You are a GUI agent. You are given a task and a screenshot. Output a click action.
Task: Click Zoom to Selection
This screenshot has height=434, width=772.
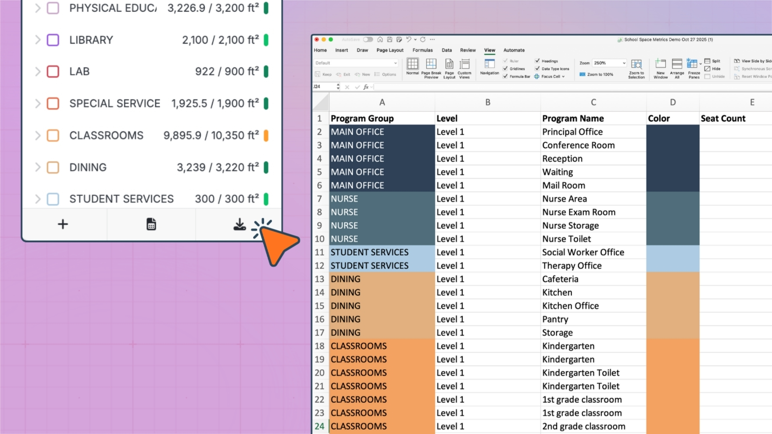click(636, 68)
